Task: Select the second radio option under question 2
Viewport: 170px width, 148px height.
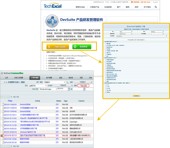Action: pos(105,61)
